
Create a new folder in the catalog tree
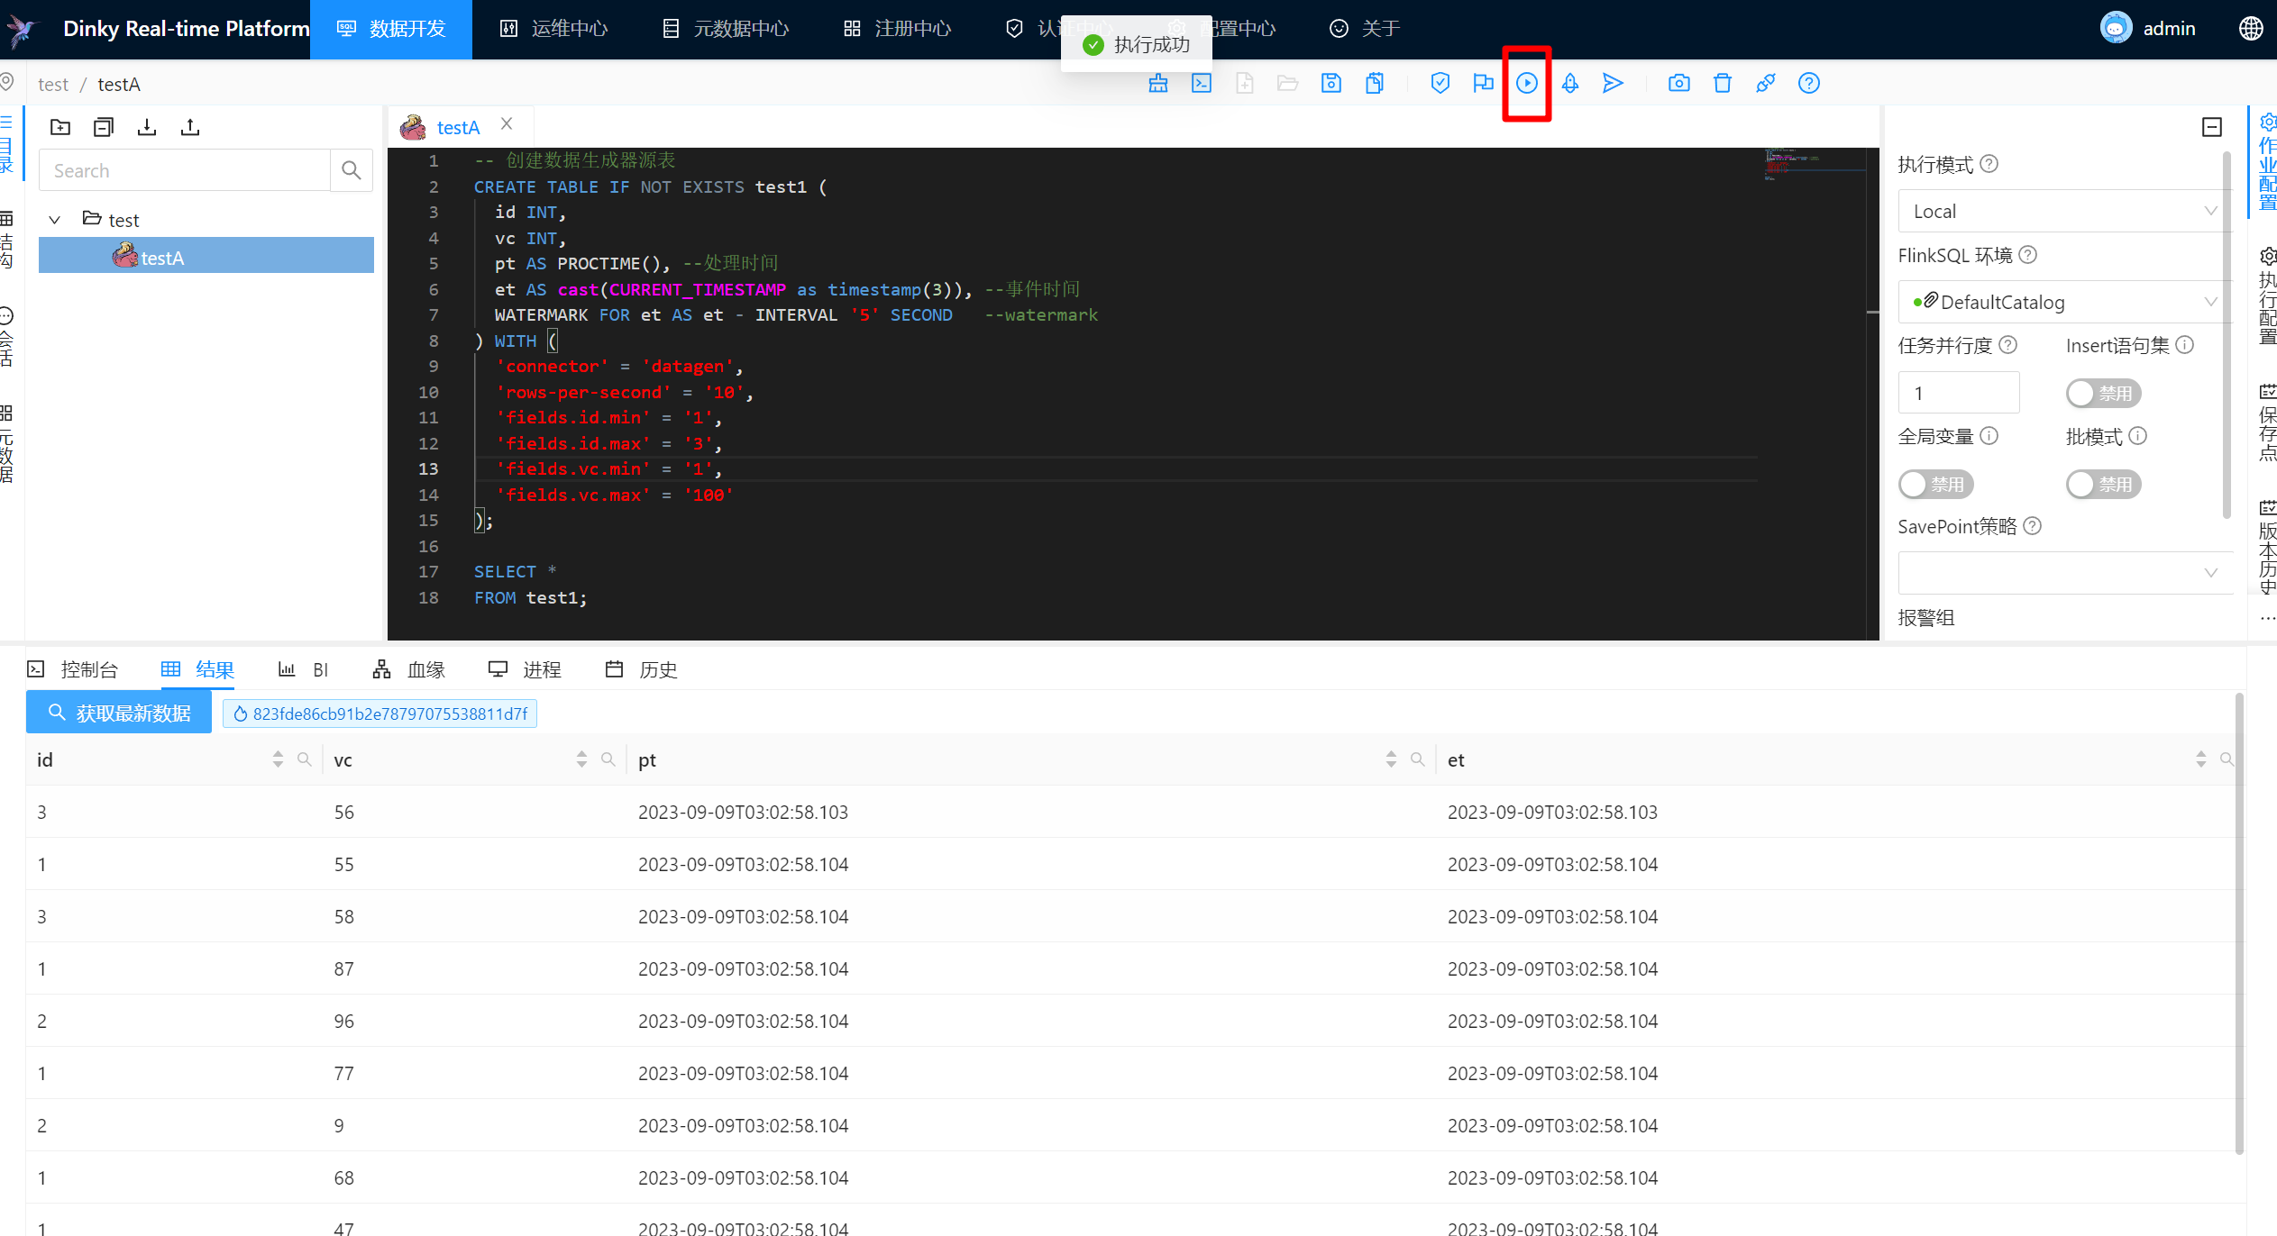(60, 127)
